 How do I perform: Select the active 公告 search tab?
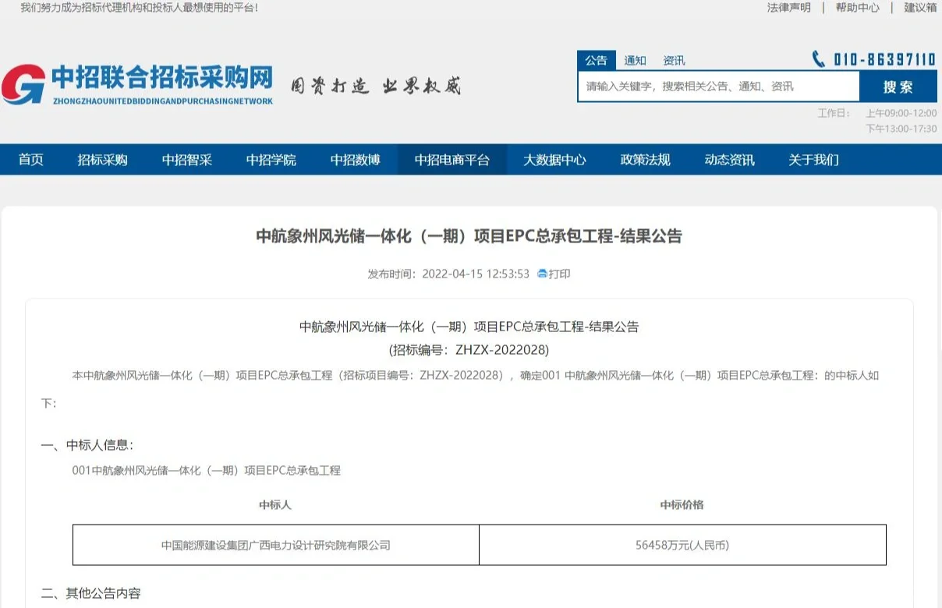[x=596, y=60]
